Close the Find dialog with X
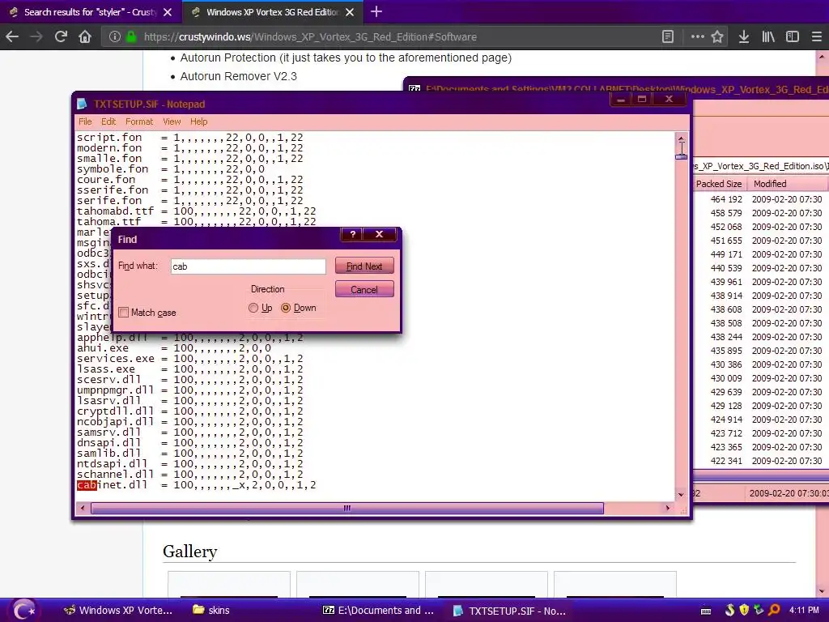Screen dimensions: 829x622 tap(379, 234)
